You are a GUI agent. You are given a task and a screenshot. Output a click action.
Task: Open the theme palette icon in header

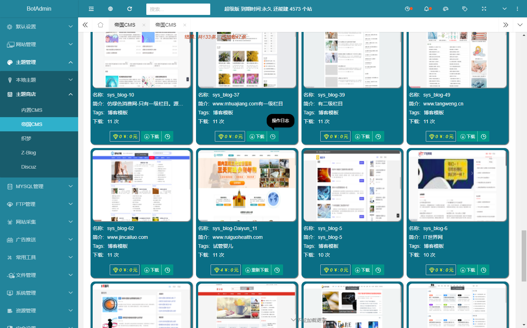446,9
